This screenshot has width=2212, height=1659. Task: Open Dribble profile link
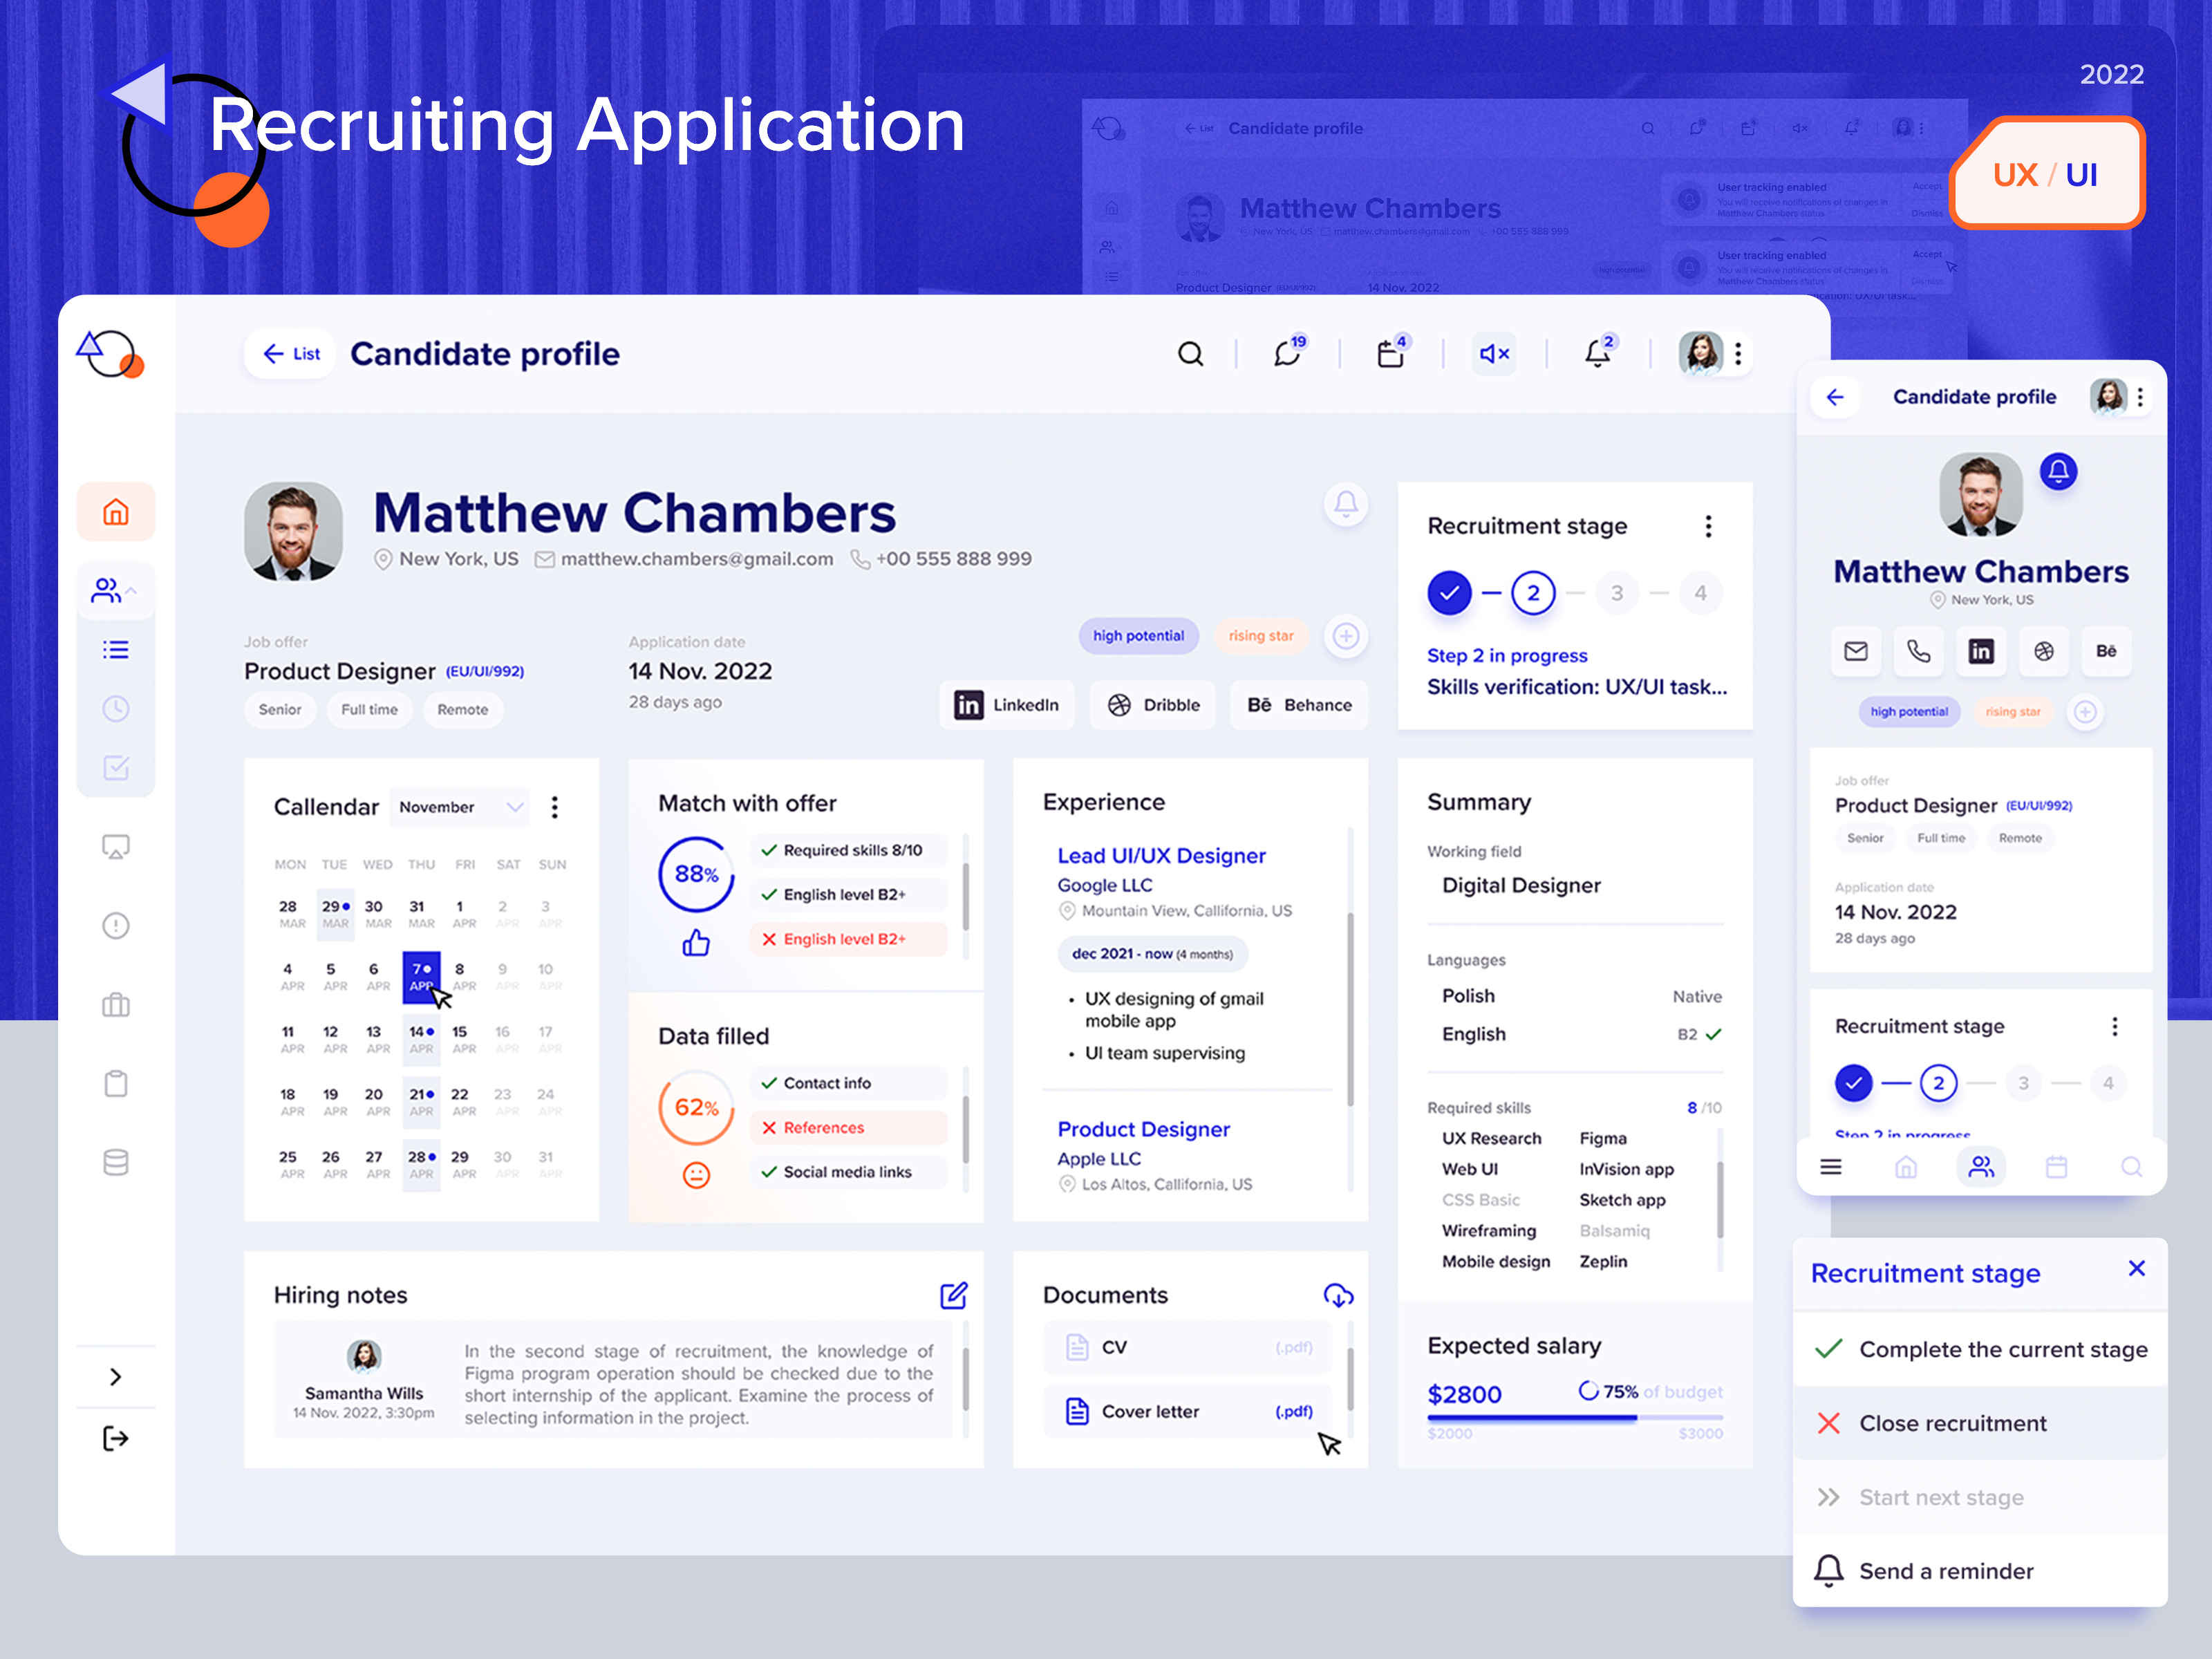[x=1153, y=705]
